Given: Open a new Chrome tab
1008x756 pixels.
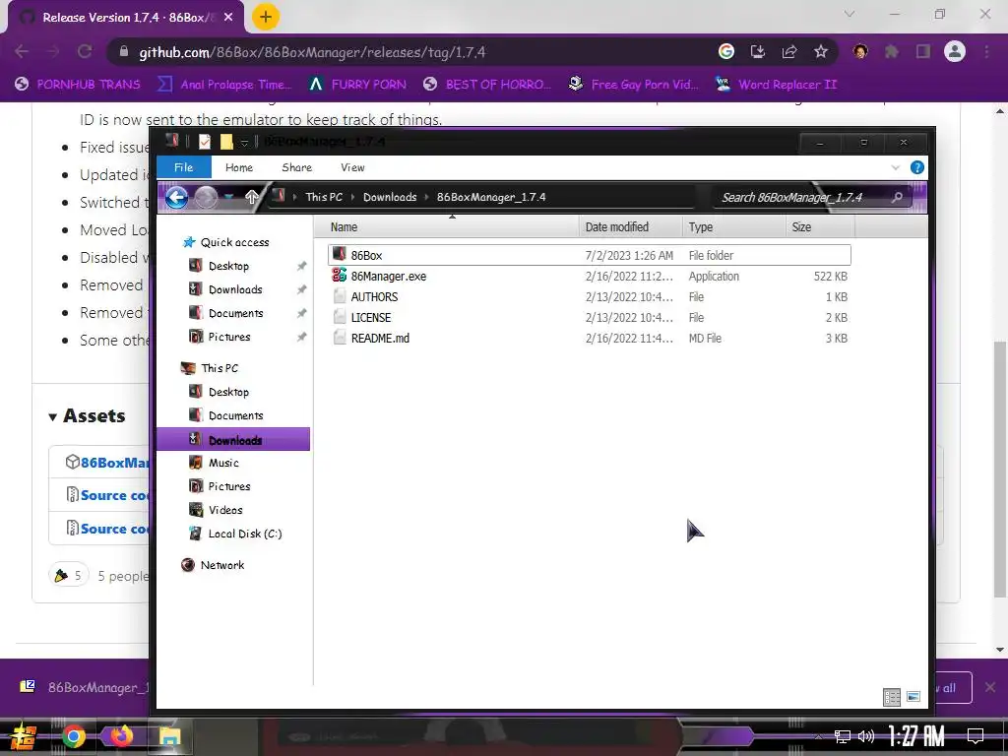Looking at the screenshot, I should pyautogui.click(x=266, y=18).
